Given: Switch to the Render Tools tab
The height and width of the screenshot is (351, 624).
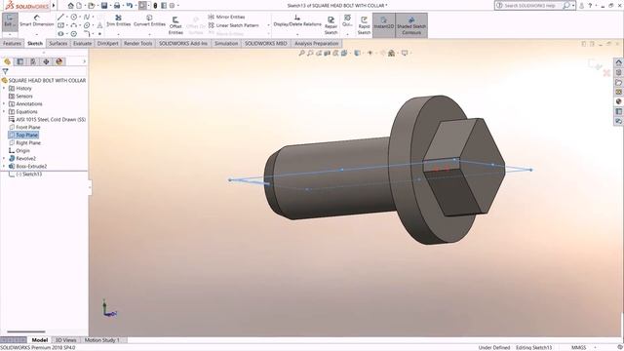Looking at the screenshot, I should [138, 43].
